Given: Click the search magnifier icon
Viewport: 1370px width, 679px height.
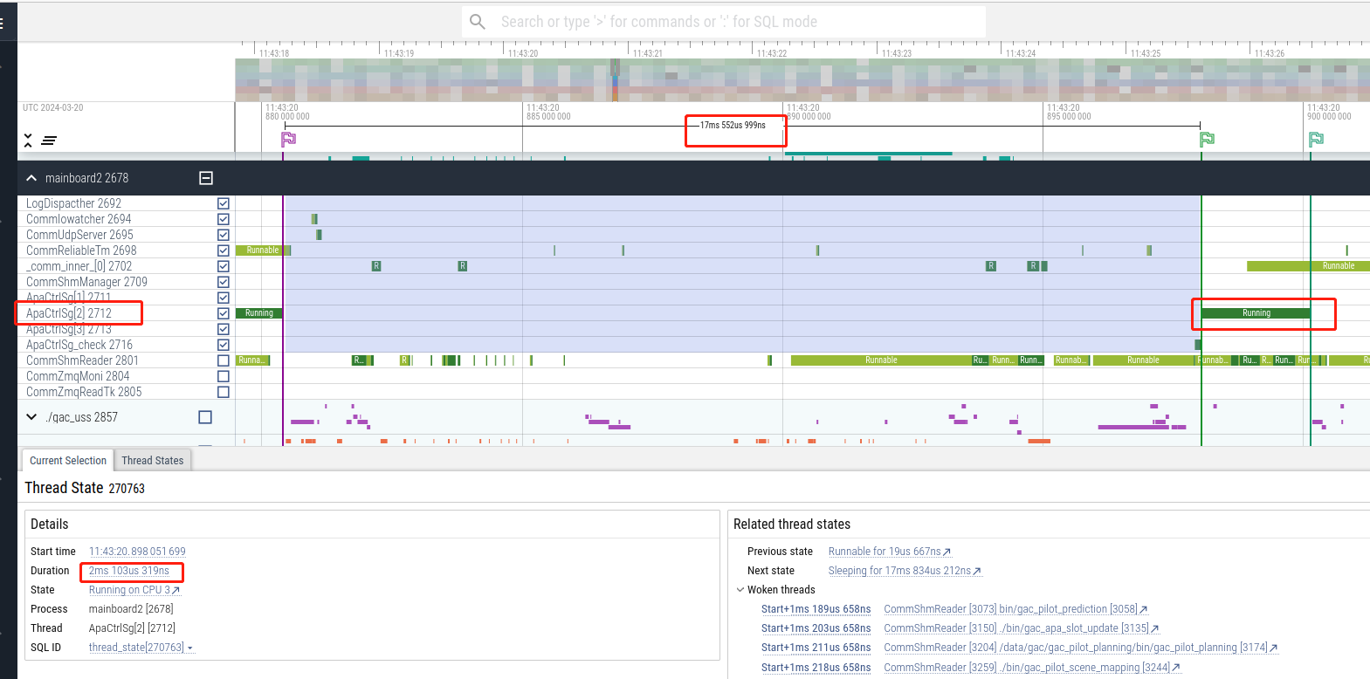Looking at the screenshot, I should [478, 22].
